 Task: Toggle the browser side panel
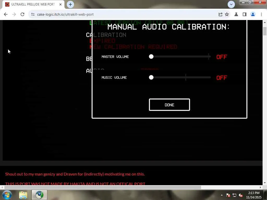click(x=245, y=15)
